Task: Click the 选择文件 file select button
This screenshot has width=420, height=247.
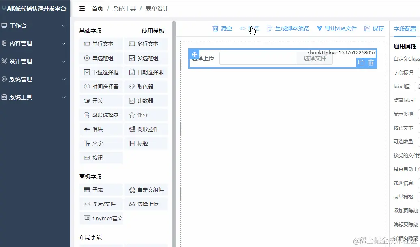Action: coord(314,58)
